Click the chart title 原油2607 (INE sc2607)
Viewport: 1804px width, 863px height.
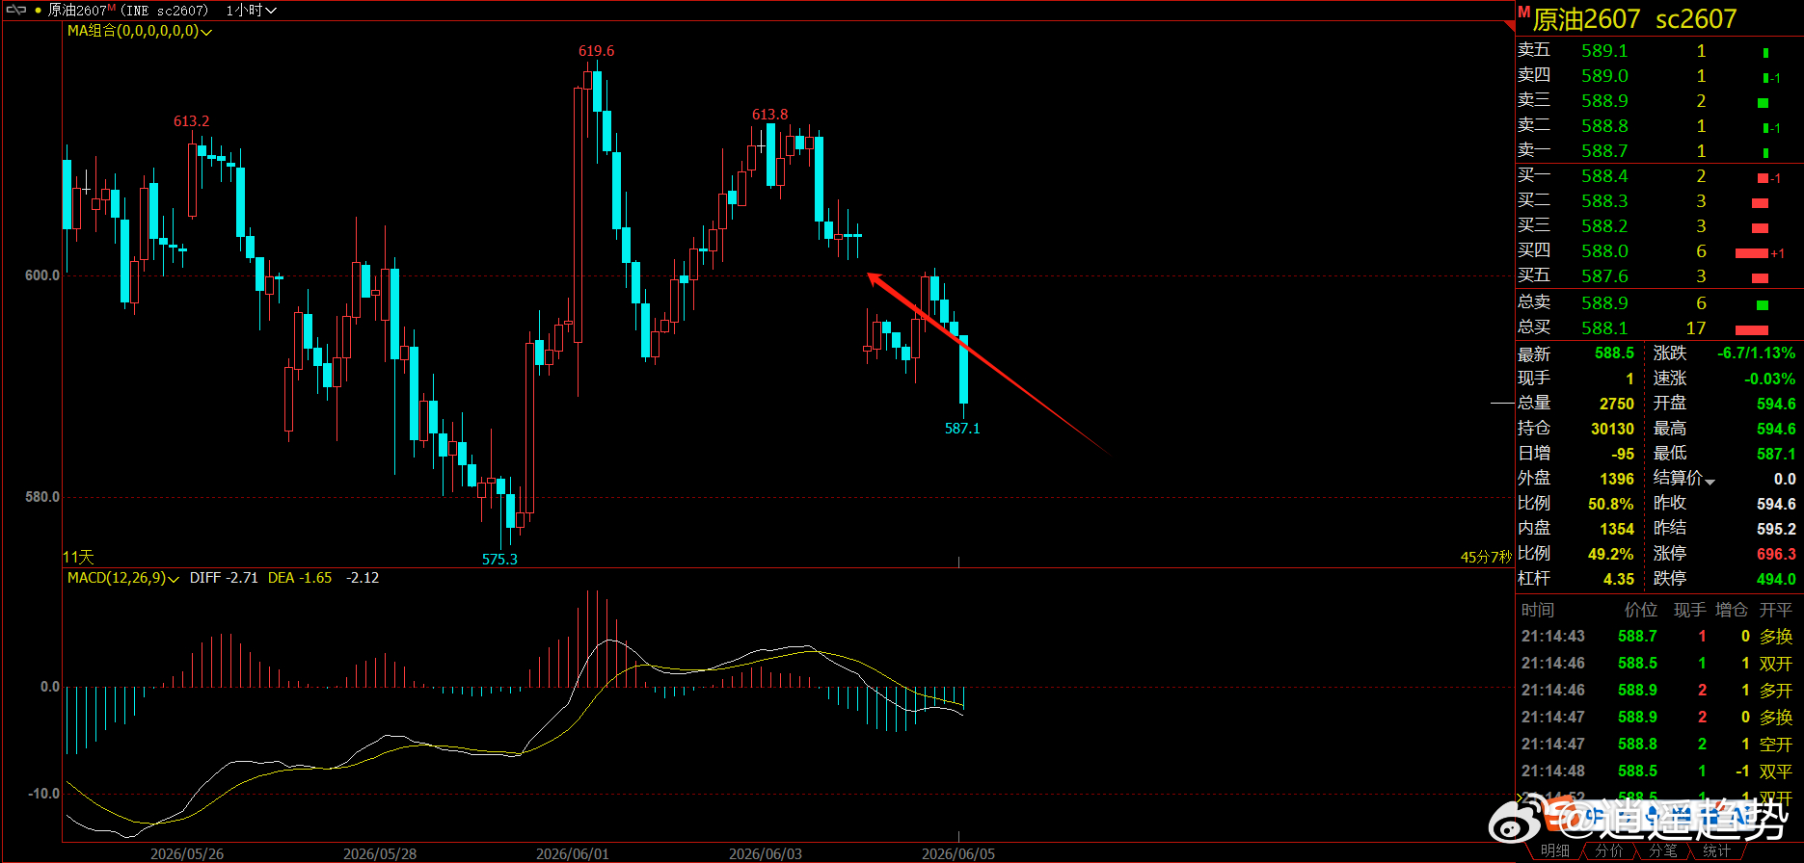coord(127,11)
